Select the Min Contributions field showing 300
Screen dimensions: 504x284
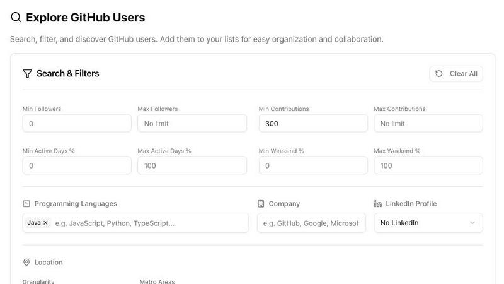[x=313, y=124]
